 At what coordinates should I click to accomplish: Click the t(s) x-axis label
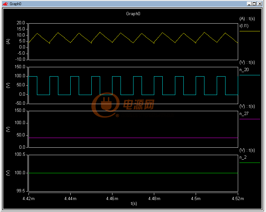coord(134,203)
